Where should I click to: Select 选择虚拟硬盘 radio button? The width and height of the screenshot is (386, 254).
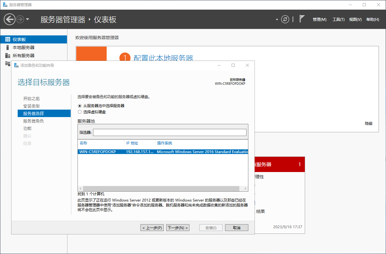[80, 112]
